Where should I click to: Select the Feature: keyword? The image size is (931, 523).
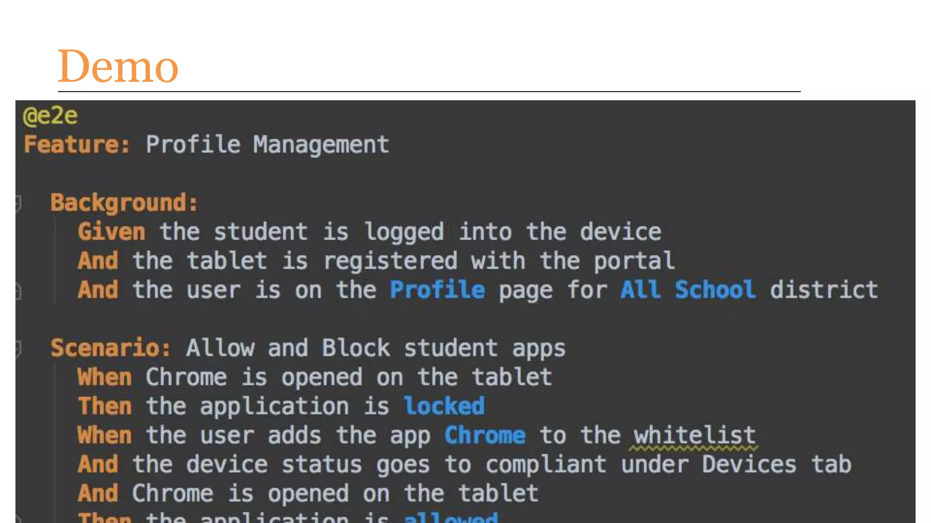[77, 145]
